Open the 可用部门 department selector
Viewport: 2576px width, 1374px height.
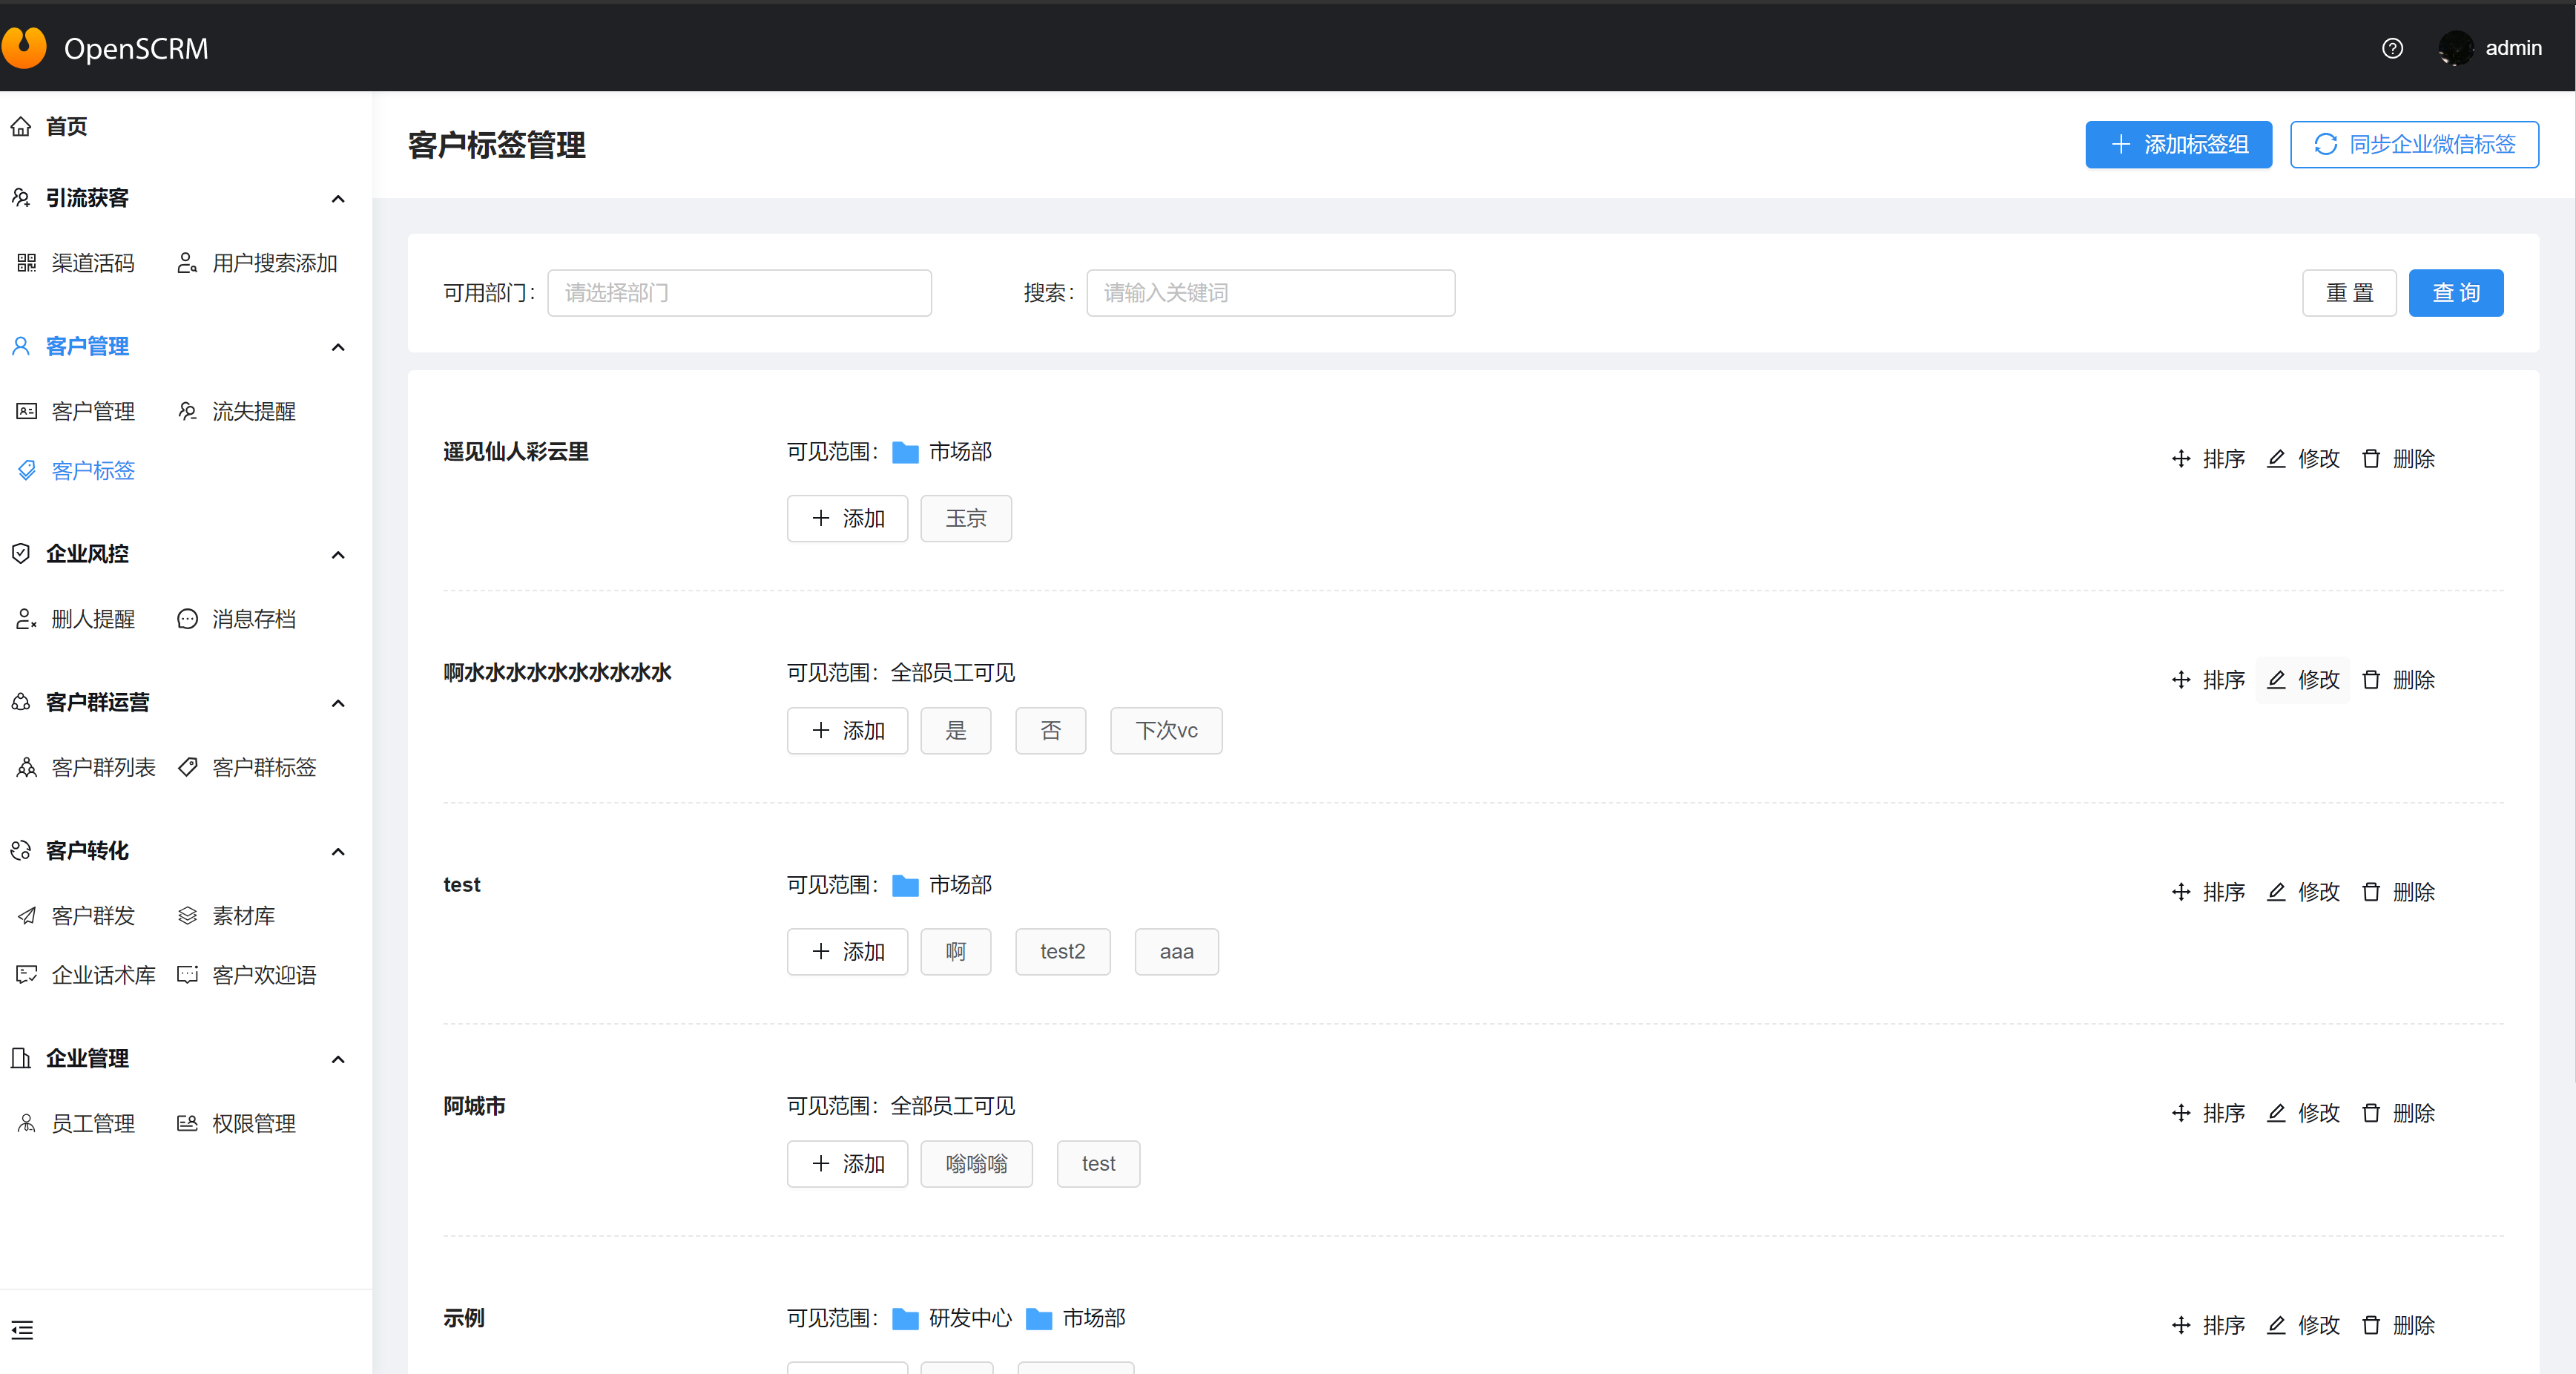pyautogui.click(x=739, y=293)
